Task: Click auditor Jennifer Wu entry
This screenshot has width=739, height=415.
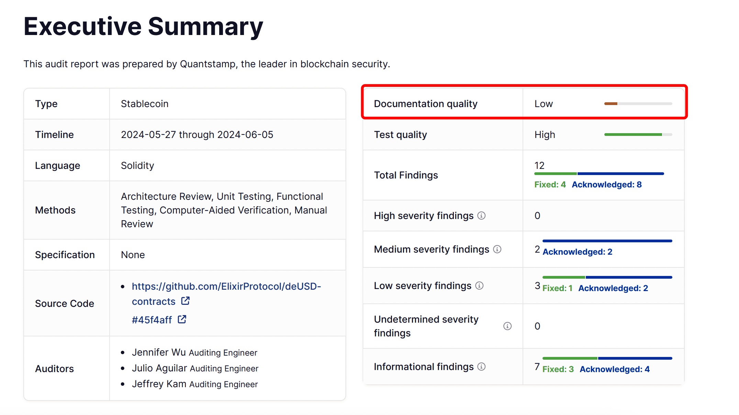Action: tap(194, 353)
